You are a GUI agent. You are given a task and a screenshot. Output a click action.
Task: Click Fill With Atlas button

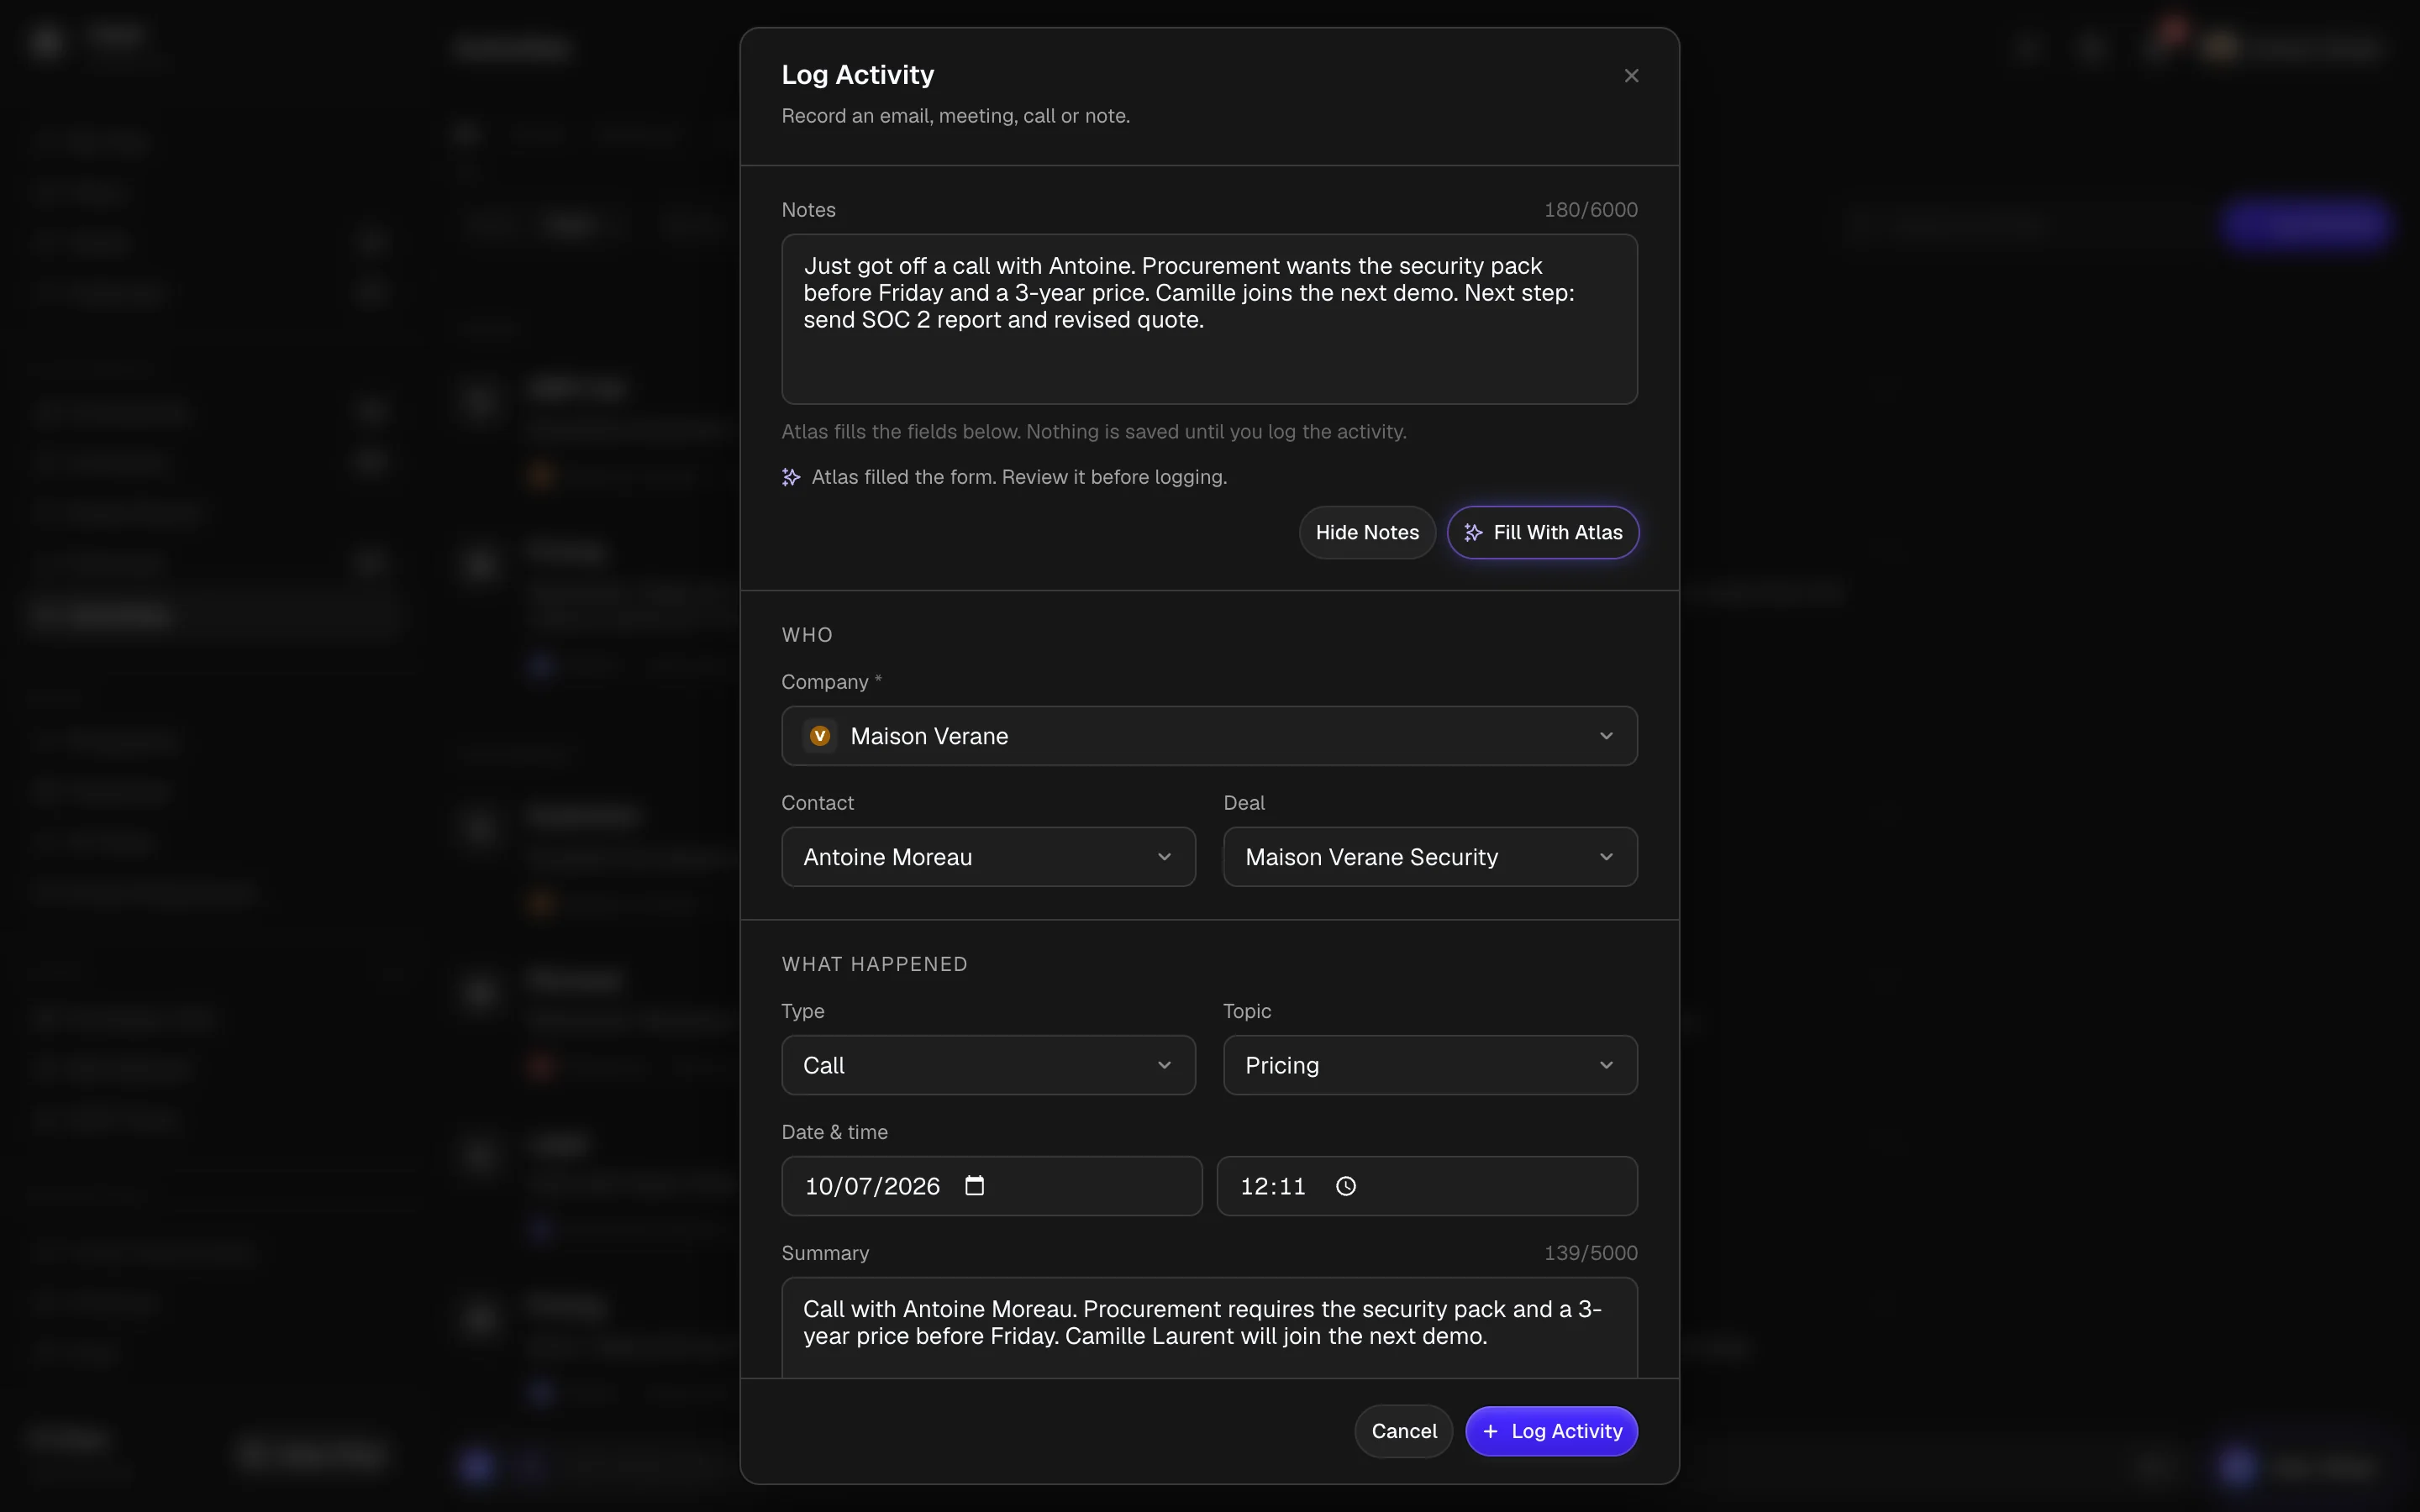tap(1543, 533)
